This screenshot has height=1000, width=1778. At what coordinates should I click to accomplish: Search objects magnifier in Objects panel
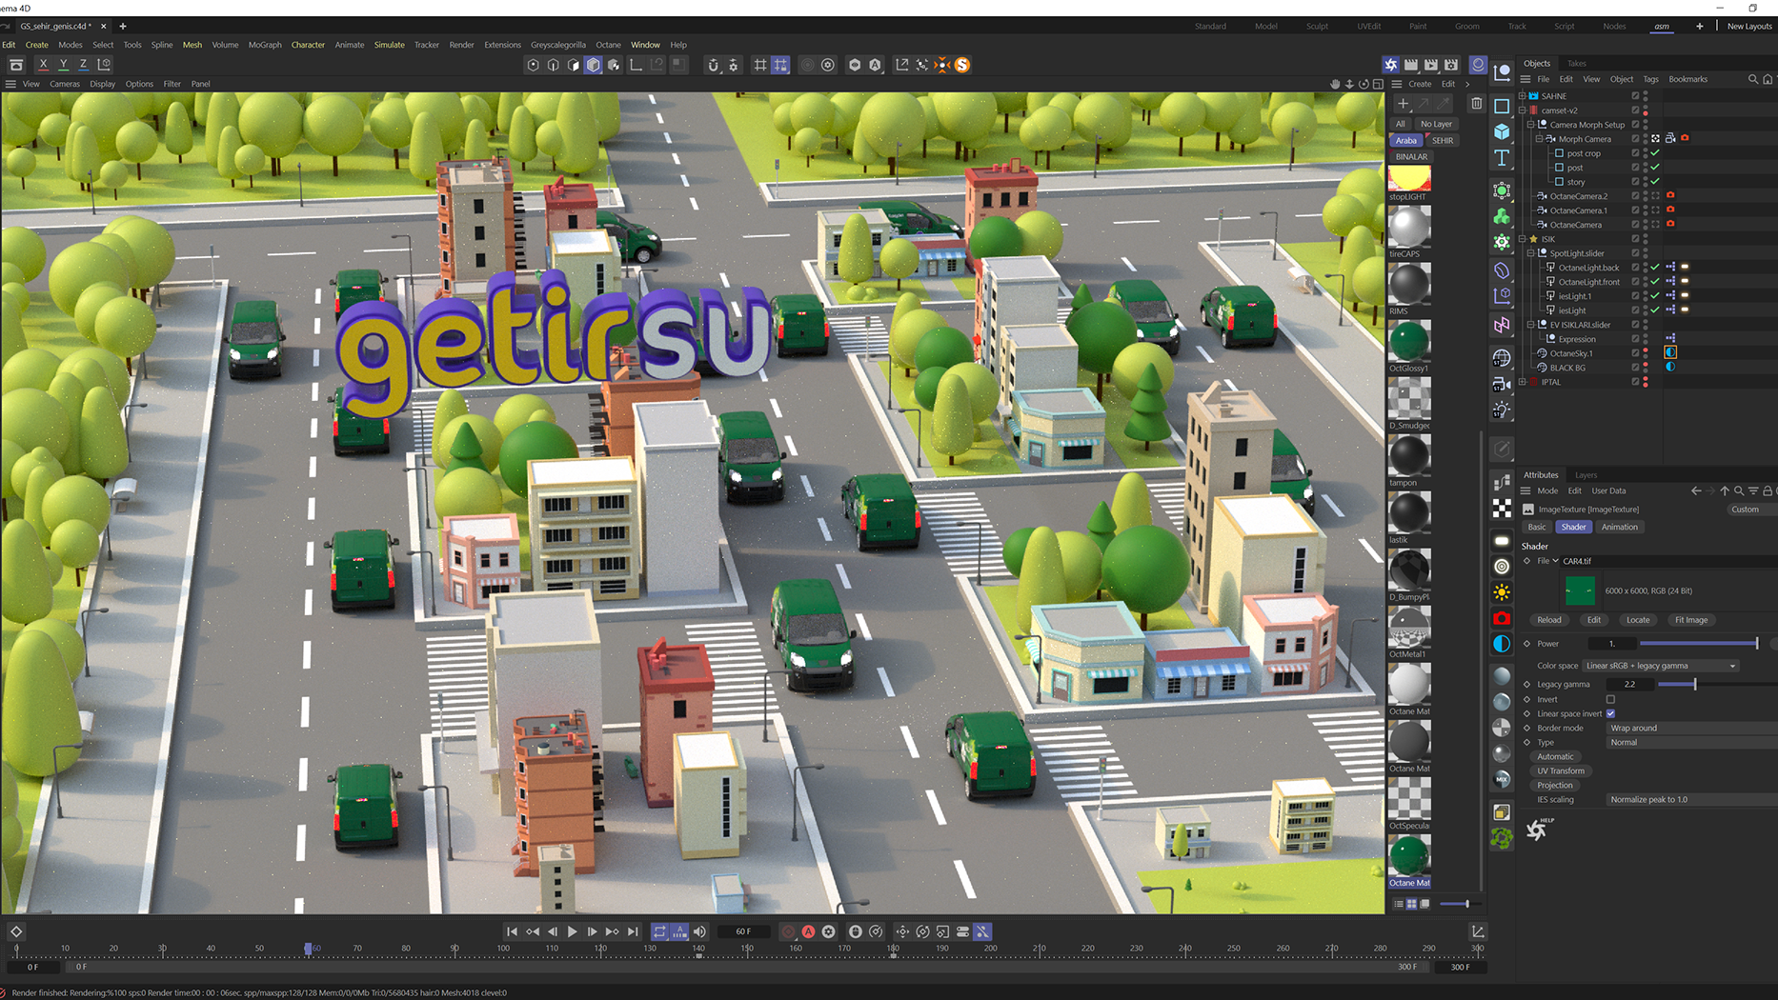tap(1752, 79)
